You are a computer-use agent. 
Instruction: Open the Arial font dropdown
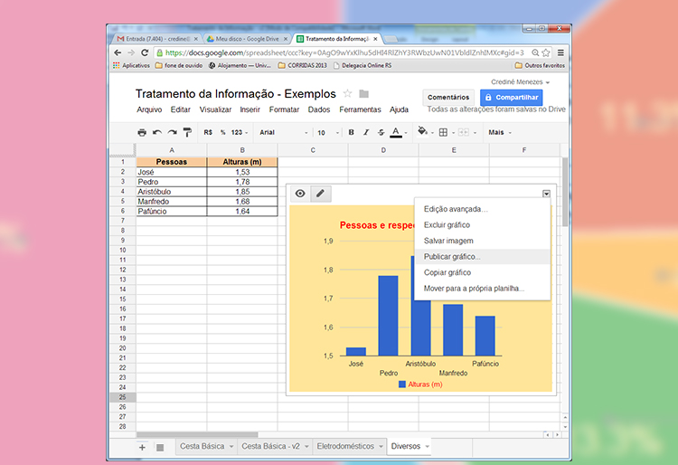[x=281, y=132]
